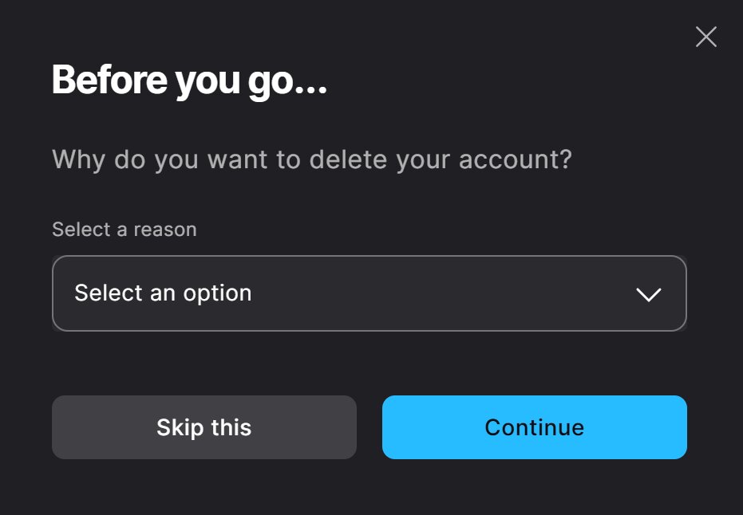Open the Select an option dropdown
The width and height of the screenshot is (743, 515).
(369, 293)
